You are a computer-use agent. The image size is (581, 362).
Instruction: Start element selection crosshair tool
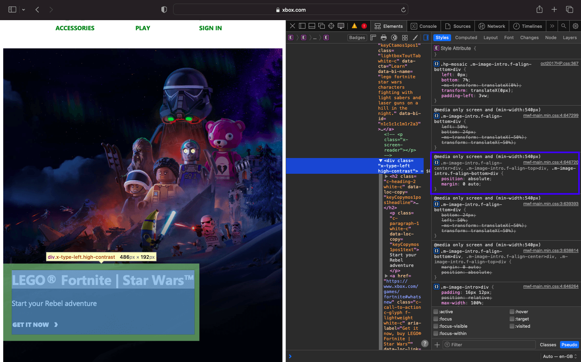point(331,26)
